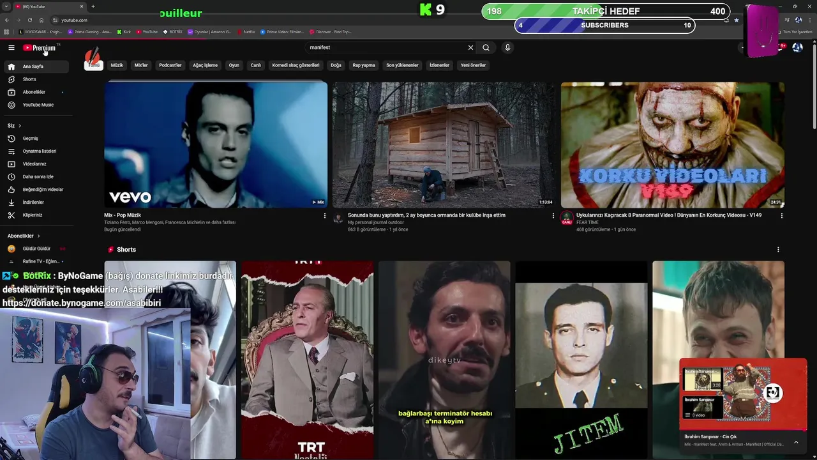Click the browser home button
817x460 pixels.
tap(41, 20)
